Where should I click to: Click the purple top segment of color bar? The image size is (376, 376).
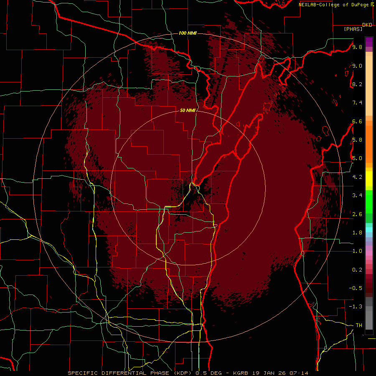pos(369,42)
